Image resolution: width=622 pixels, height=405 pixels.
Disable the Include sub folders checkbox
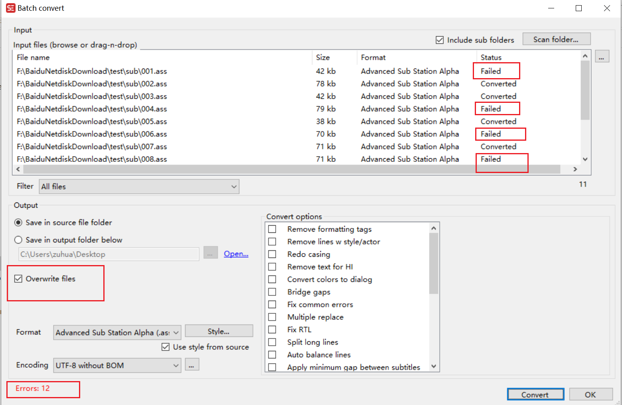point(439,40)
